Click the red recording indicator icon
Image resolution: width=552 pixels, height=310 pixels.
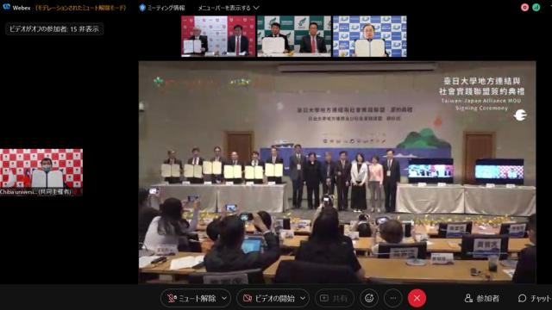[524, 8]
